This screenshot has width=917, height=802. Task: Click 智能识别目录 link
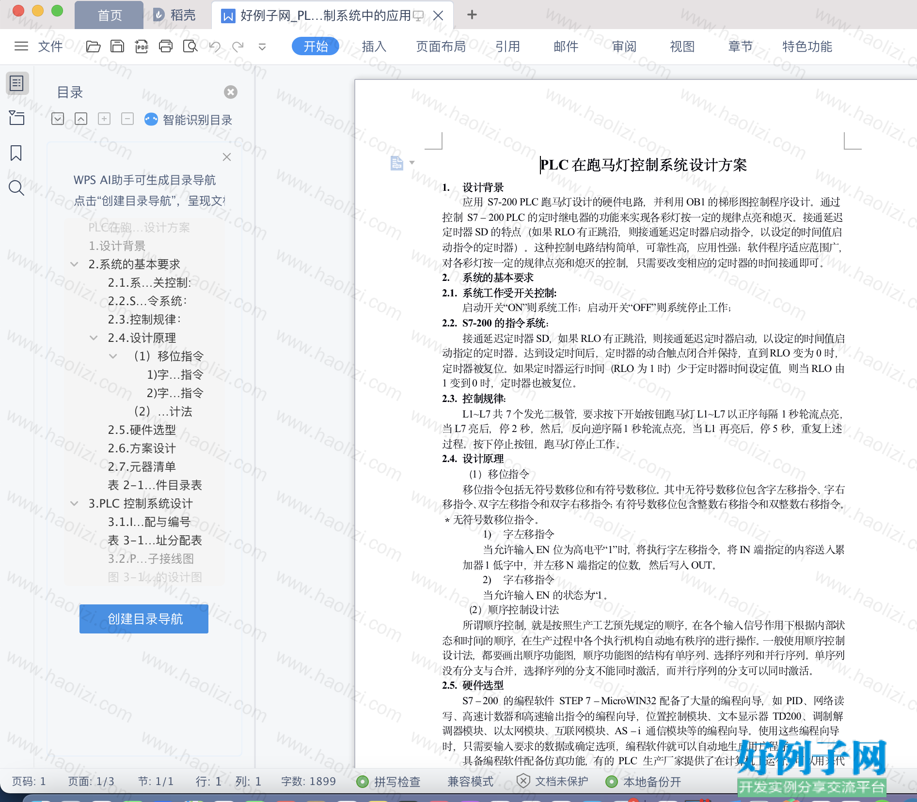(x=189, y=120)
